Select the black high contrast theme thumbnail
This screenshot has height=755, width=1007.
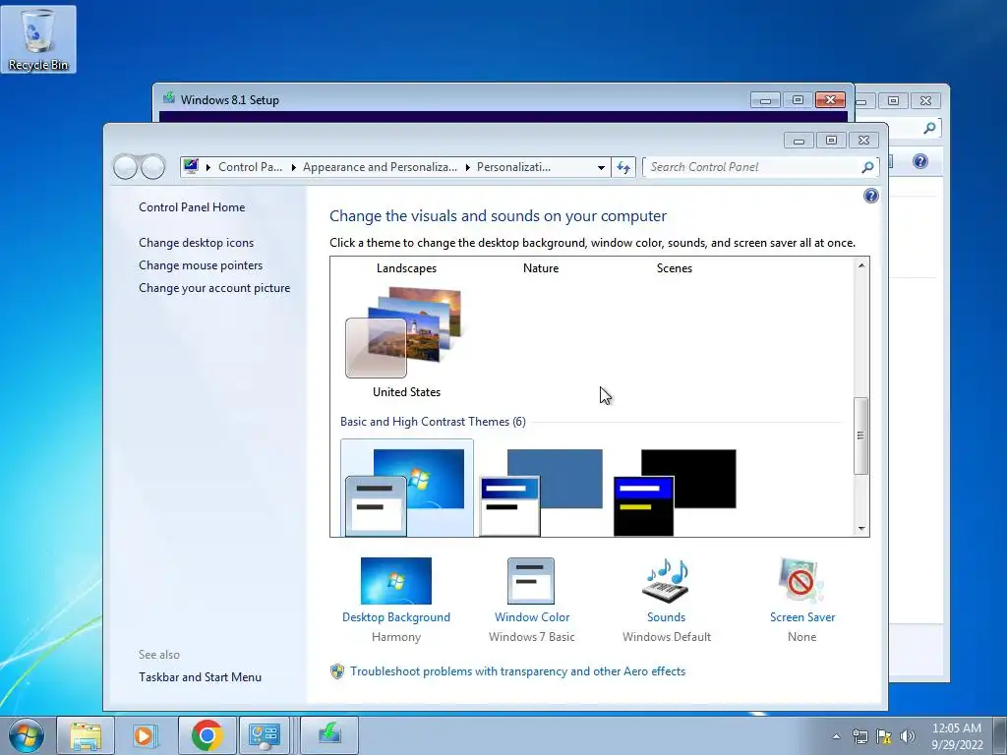coord(675,493)
